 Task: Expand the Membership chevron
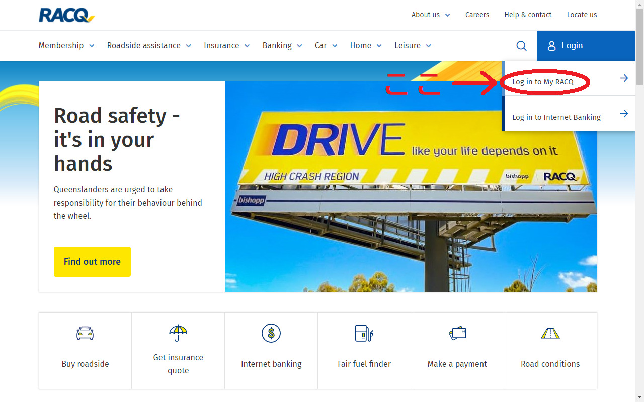click(92, 46)
